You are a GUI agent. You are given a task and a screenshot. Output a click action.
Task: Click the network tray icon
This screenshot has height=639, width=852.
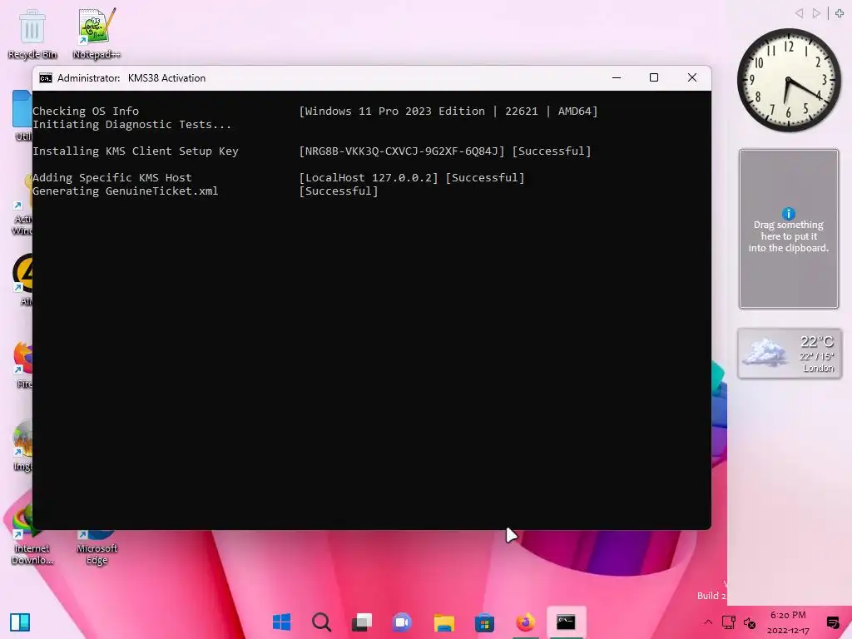[729, 622]
